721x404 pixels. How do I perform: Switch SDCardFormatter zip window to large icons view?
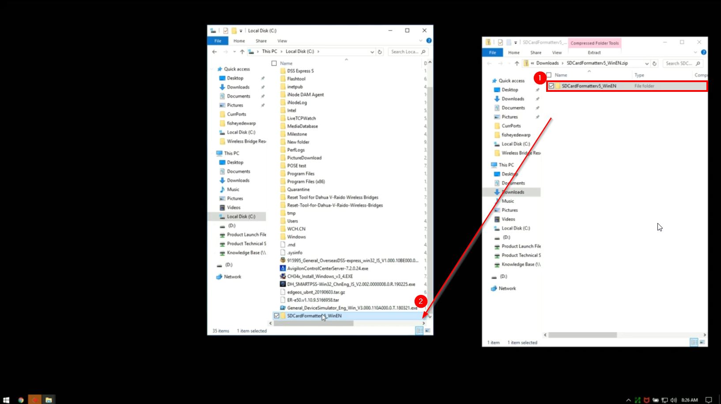[x=702, y=342]
